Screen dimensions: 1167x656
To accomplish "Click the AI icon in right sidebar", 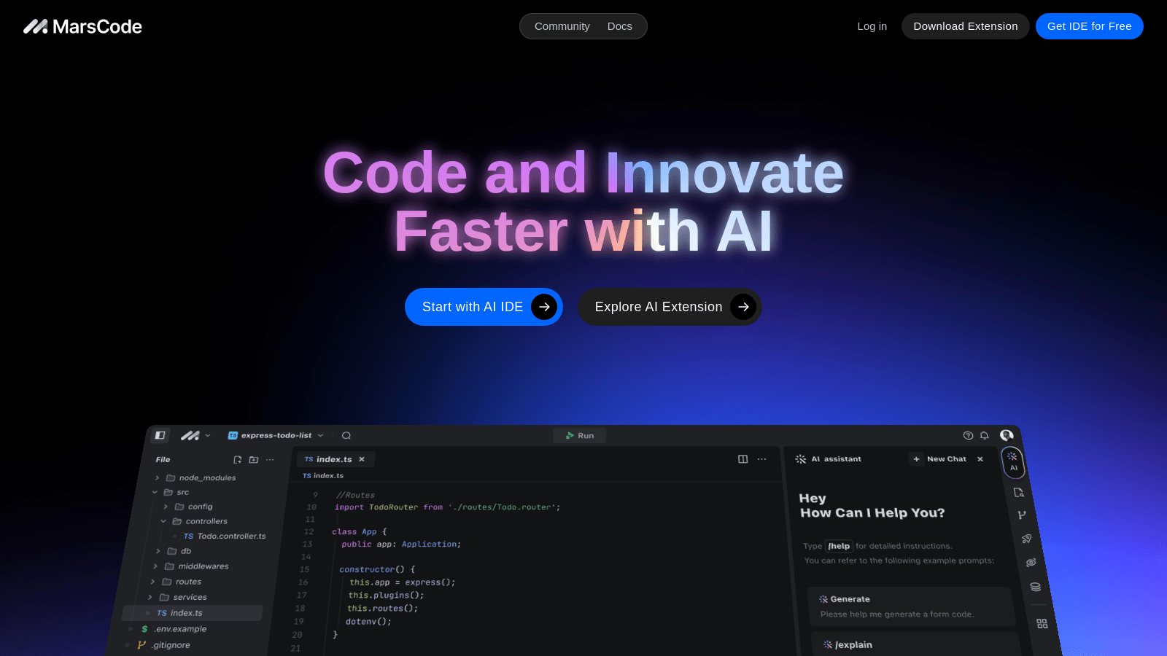I will [x=1013, y=462].
